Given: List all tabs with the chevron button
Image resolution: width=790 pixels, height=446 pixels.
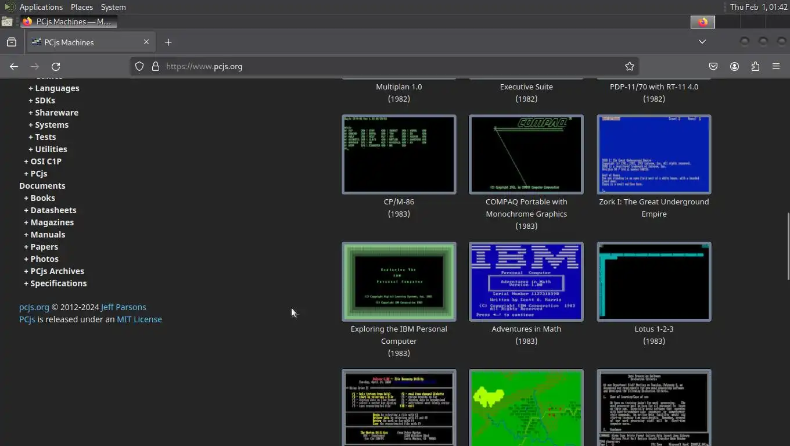Looking at the screenshot, I should point(702,42).
